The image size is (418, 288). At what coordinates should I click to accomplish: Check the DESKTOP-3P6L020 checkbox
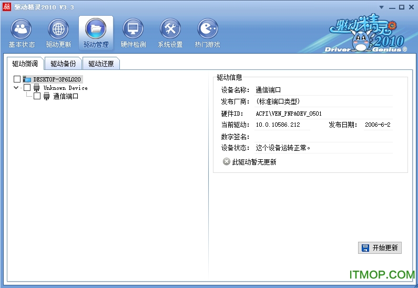(x=17, y=79)
